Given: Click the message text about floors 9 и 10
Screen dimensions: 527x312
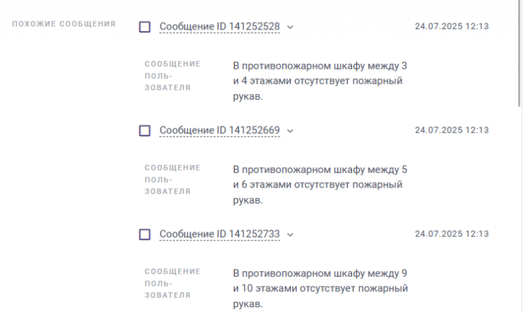Looking at the screenshot, I should 320,289.
